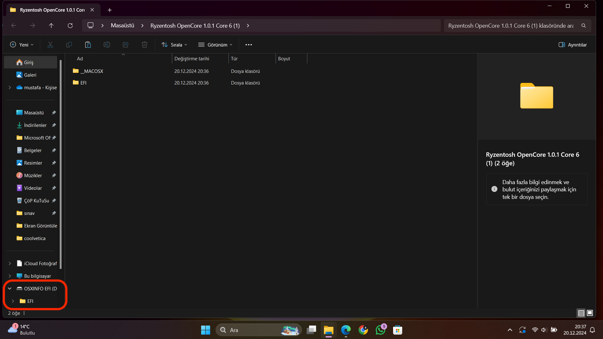
Task: Open the three-dots more options menu
Action: point(249,45)
